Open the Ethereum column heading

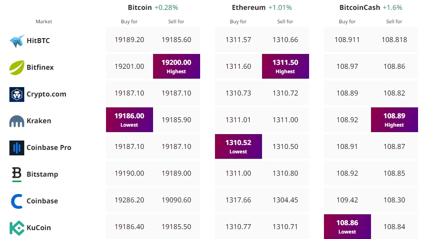(x=249, y=7)
